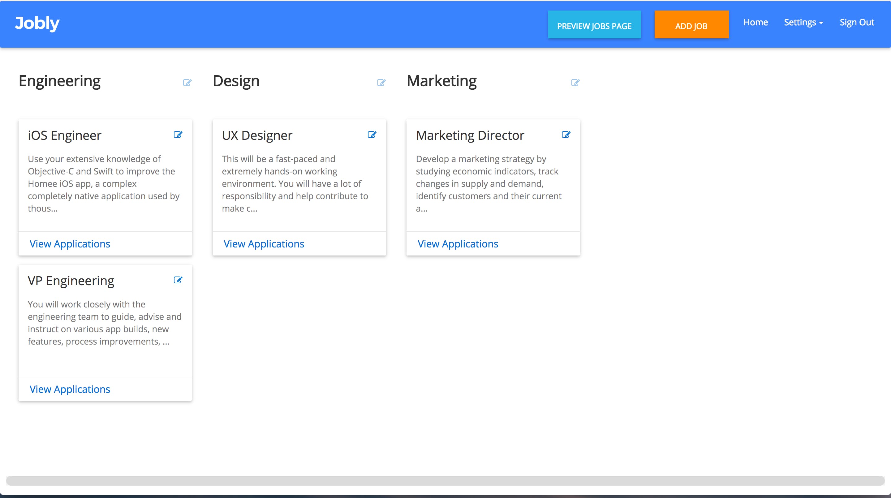This screenshot has height=498, width=891.
Task: View applications for UX Designer
Action: tap(264, 244)
